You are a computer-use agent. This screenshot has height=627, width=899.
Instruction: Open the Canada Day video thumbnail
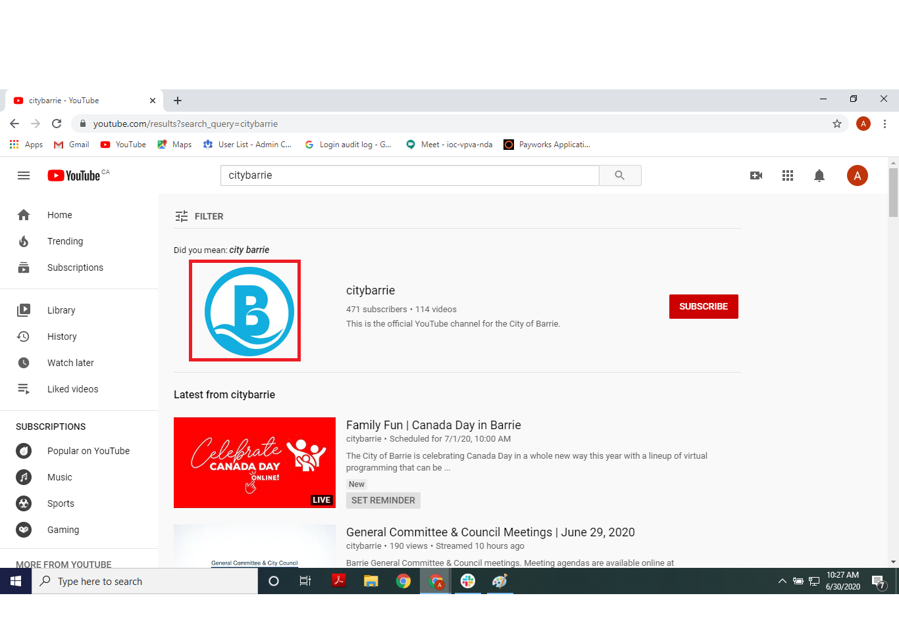[x=255, y=463]
